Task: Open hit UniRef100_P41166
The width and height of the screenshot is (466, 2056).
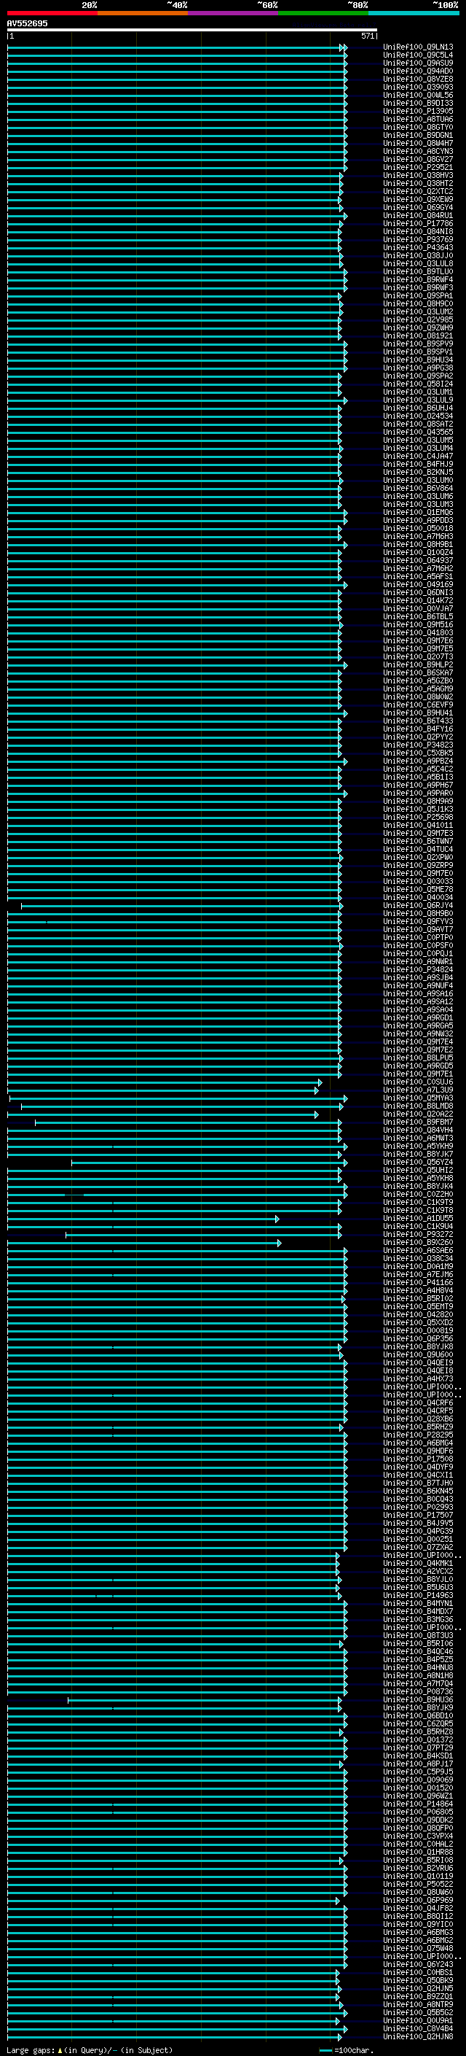Action: click(418, 1283)
